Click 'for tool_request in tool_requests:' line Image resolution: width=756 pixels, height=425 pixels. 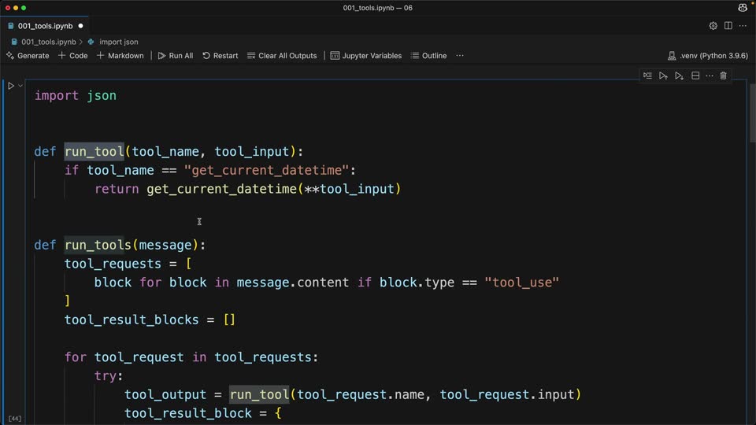[x=191, y=357]
